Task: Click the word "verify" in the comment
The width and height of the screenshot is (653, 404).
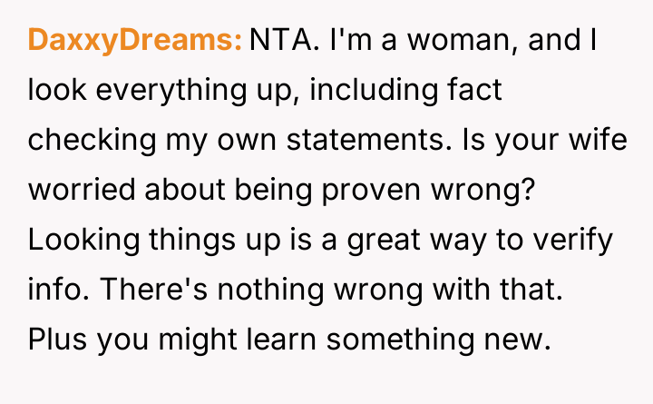Action: [x=578, y=241]
